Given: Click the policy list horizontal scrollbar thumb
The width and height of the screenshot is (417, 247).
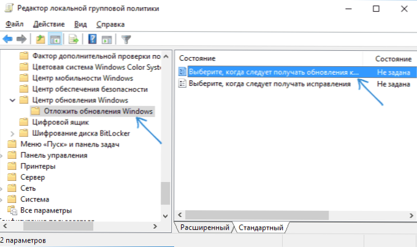Looking at the screenshot, I should [x=257, y=215].
